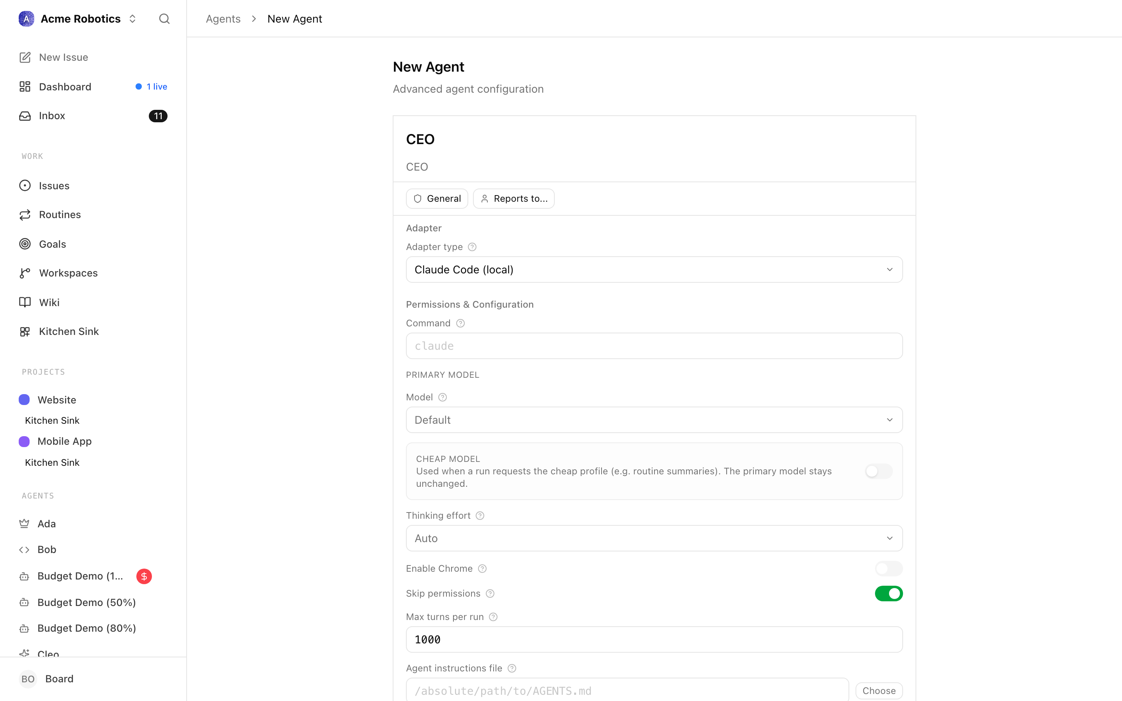
Task: Open the Website project
Action: [93, 400]
